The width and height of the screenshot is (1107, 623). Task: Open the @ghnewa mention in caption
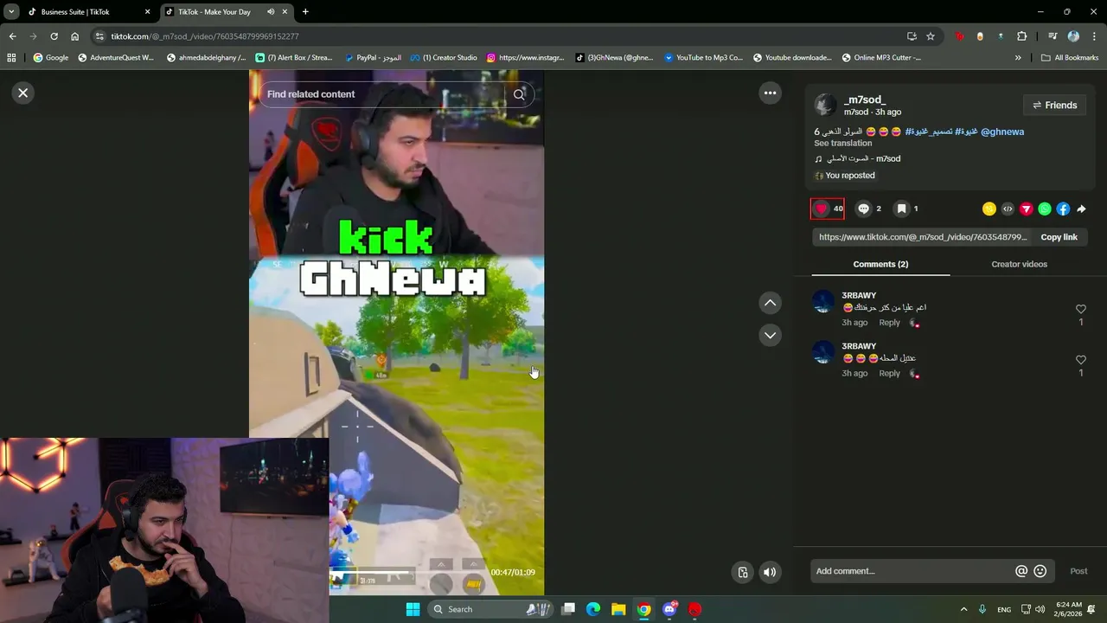point(1002,132)
